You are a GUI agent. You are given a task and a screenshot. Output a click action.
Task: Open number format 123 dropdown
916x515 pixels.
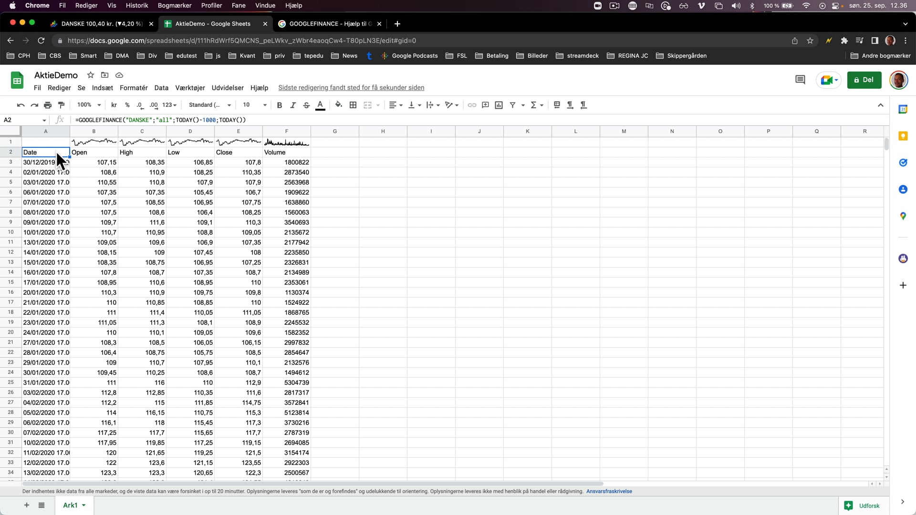[x=169, y=105]
